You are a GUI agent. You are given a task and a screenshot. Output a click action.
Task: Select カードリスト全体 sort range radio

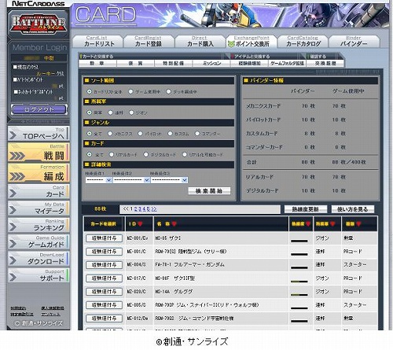(x=90, y=91)
